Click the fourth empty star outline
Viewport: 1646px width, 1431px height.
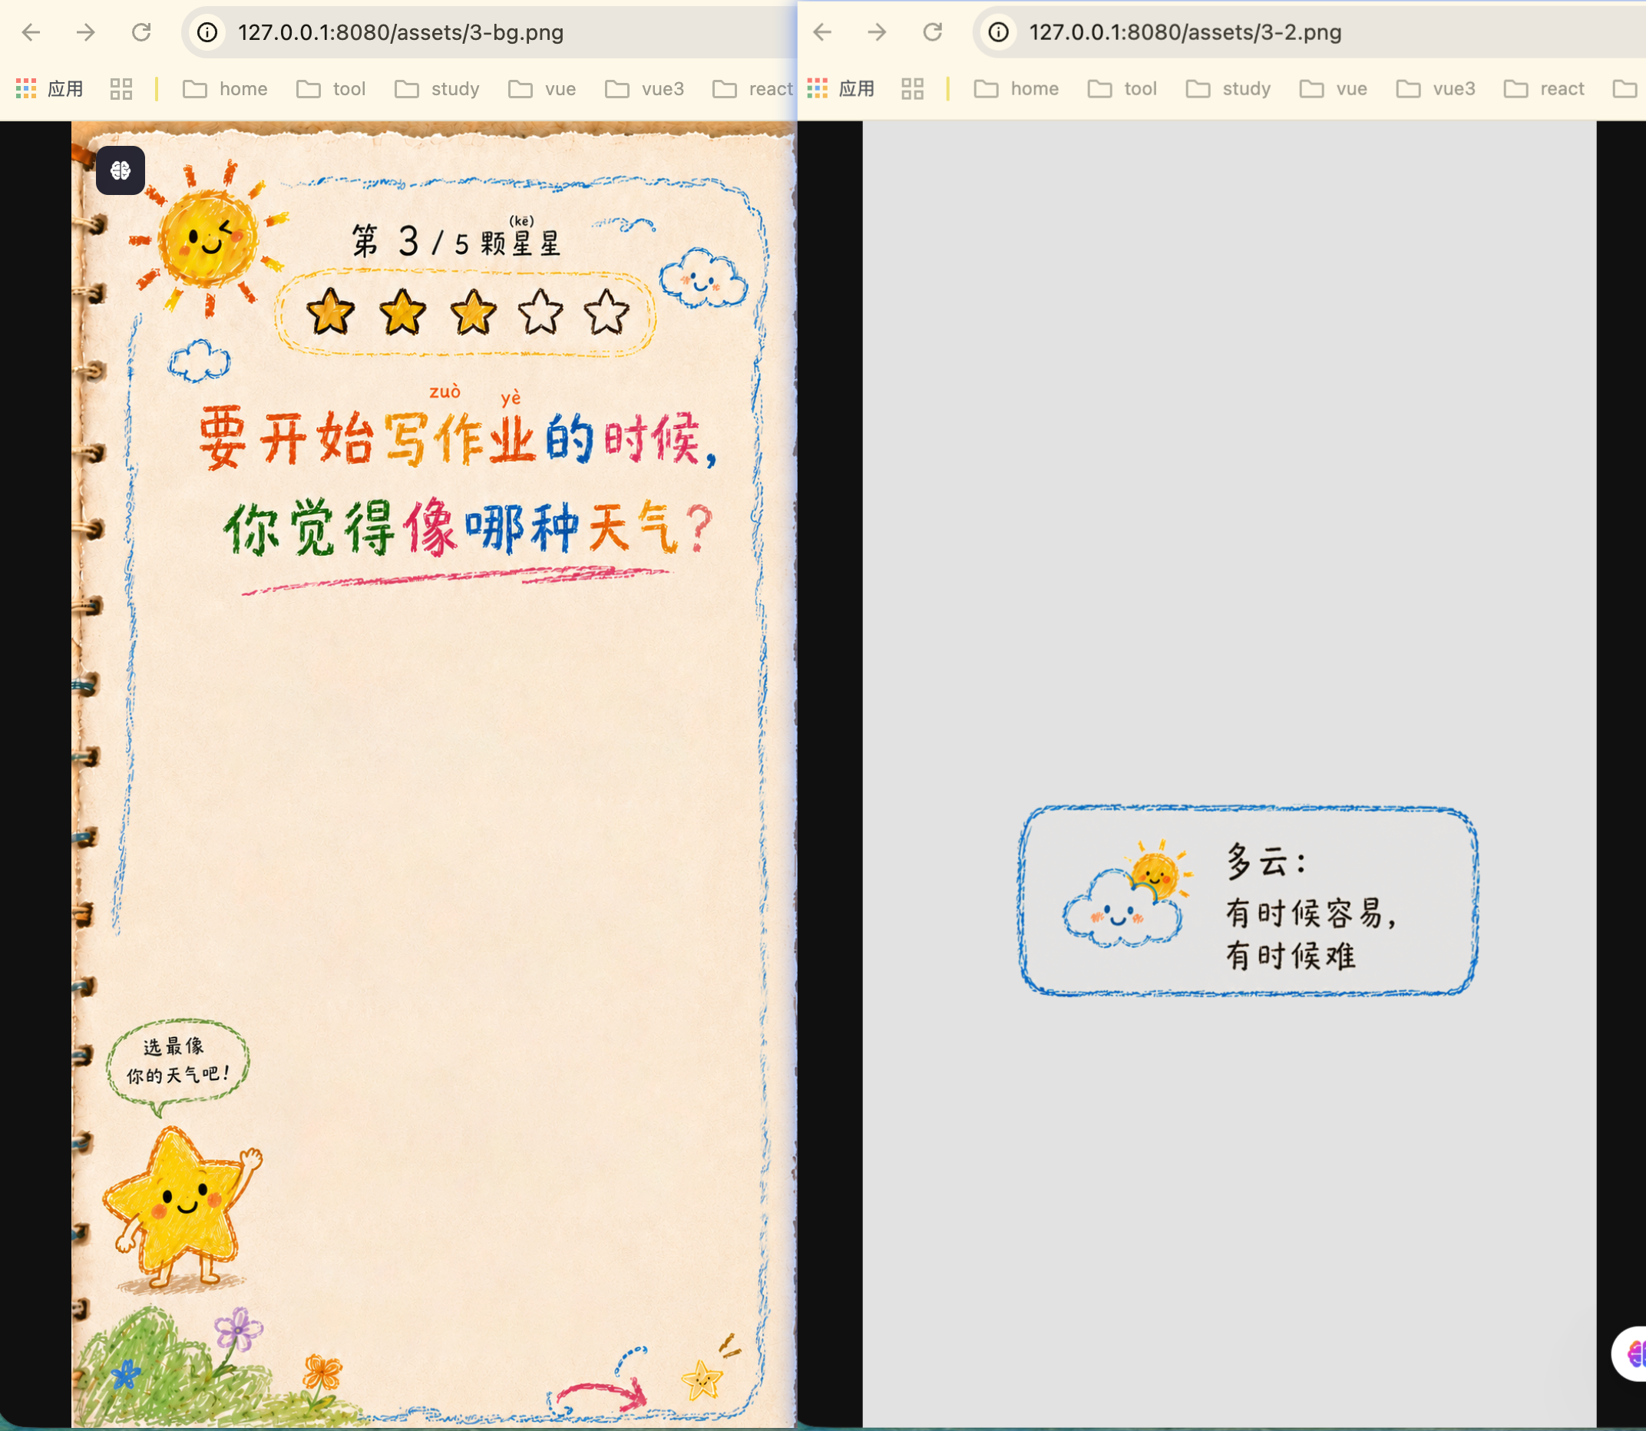(540, 312)
